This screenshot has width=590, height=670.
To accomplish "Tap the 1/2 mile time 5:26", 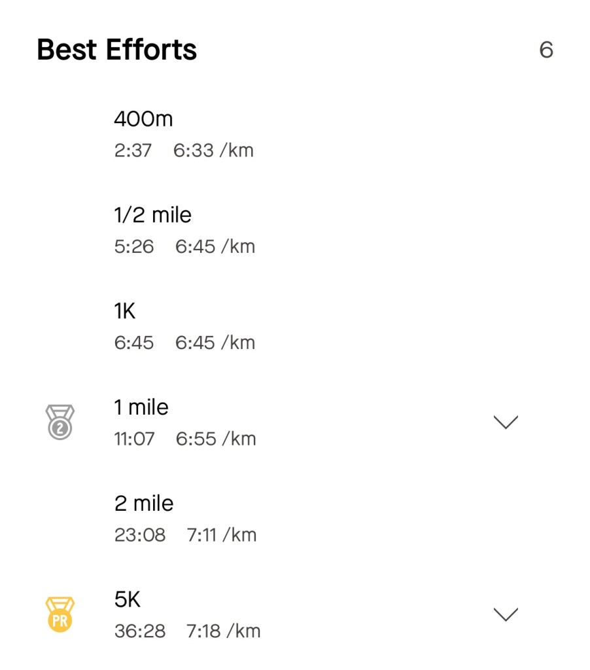I will click(x=134, y=247).
